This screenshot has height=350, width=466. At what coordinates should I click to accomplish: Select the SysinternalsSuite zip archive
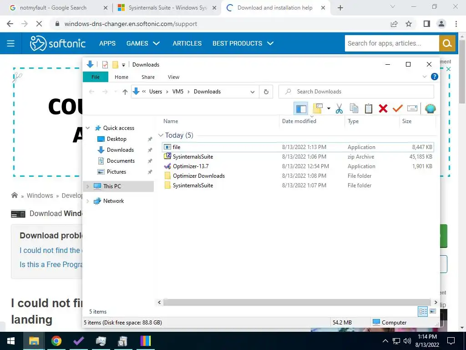[x=298, y=157]
